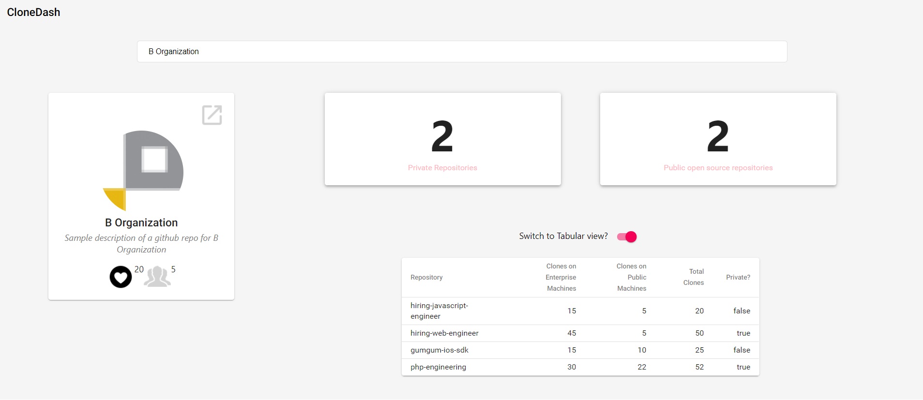Select the gumgum-ios-sdk repository name
923x400 pixels.
[x=439, y=350]
